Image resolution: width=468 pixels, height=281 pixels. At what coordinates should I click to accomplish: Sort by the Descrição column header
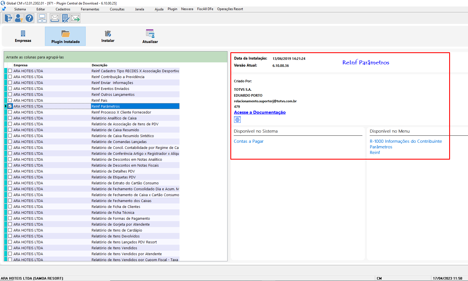(x=135, y=65)
